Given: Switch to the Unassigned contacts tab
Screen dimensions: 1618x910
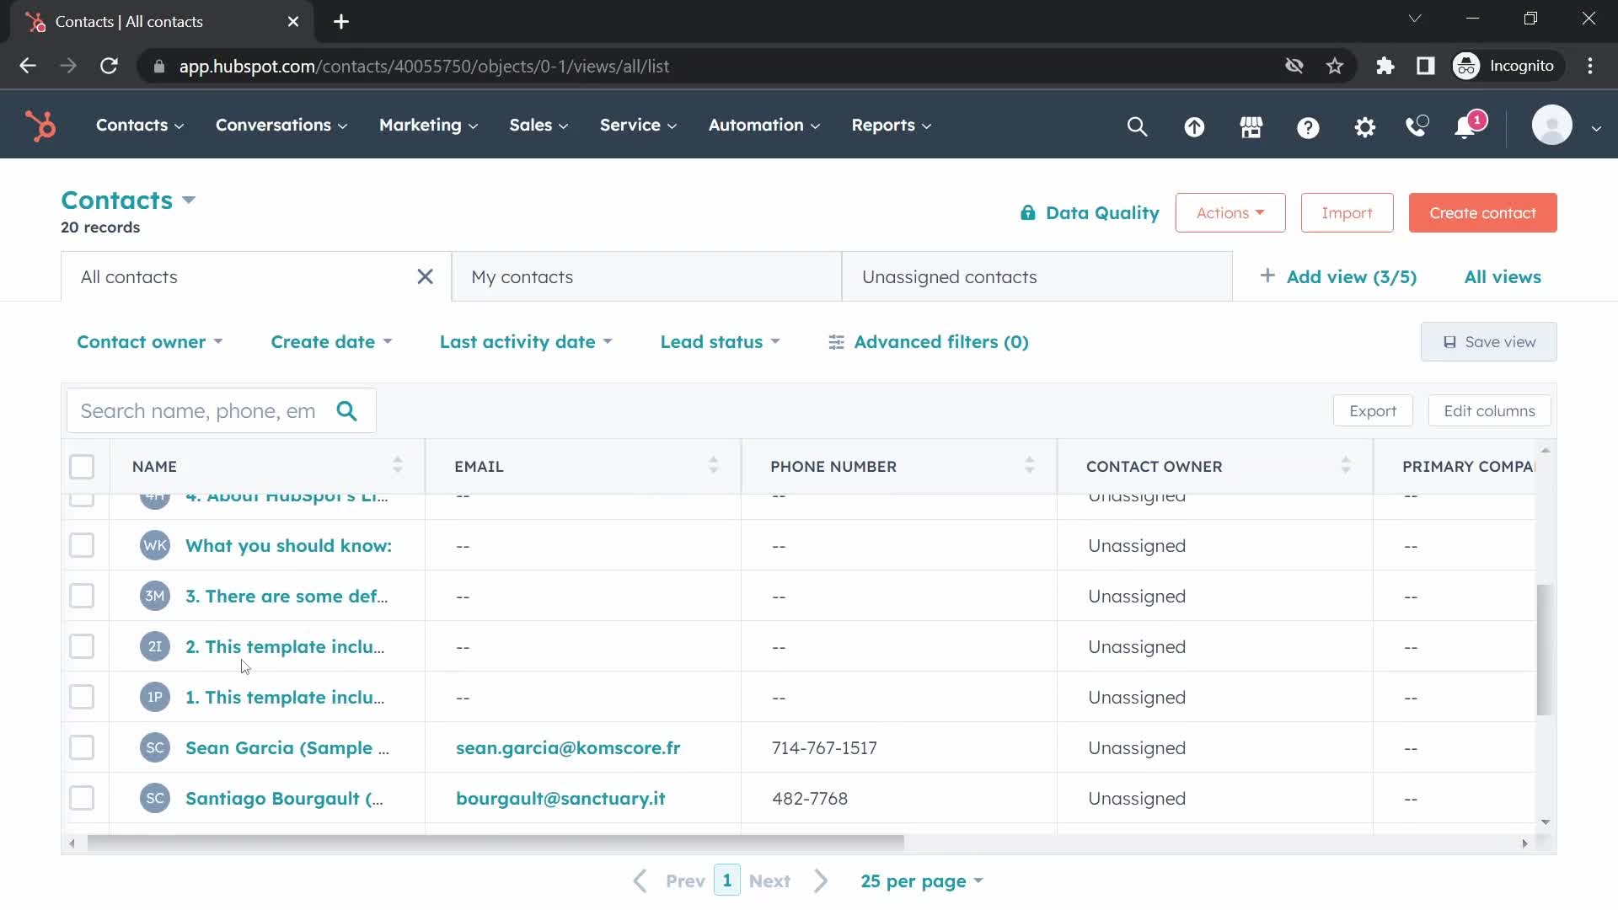Looking at the screenshot, I should pos(1037,277).
